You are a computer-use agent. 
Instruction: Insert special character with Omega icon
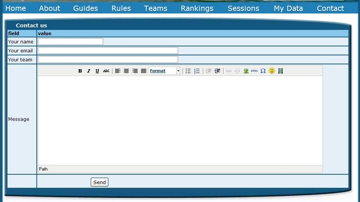[263, 71]
